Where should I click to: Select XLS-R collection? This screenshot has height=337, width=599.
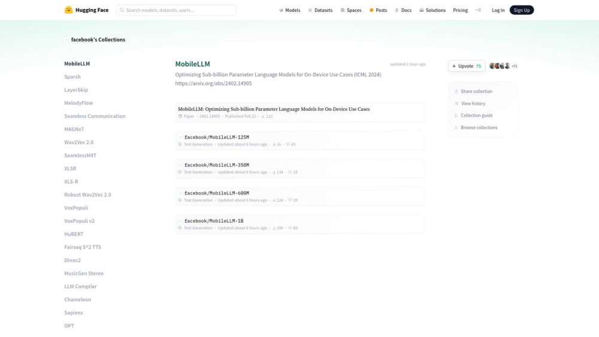[x=71, y=181]
